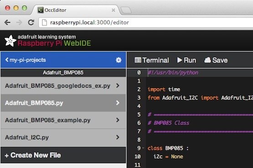
Task: Click the shebang line #!/usr/bin/python
Action: point(173,73)
